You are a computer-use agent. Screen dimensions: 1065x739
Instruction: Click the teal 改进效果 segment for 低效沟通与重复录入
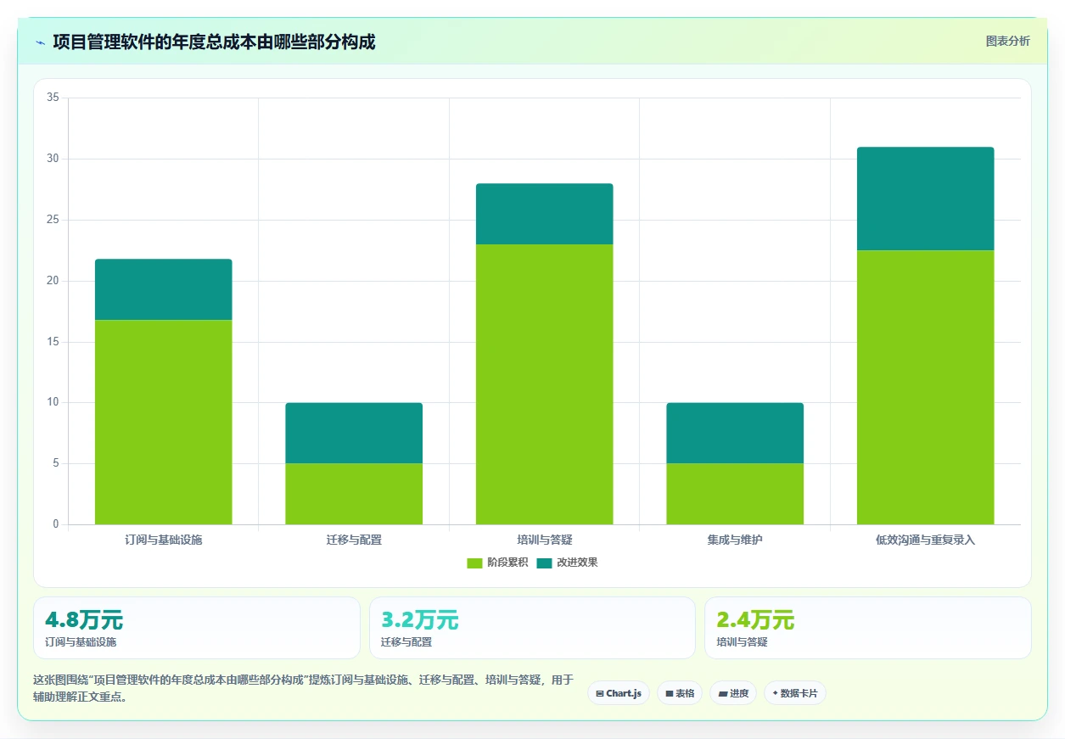[925, 199]
